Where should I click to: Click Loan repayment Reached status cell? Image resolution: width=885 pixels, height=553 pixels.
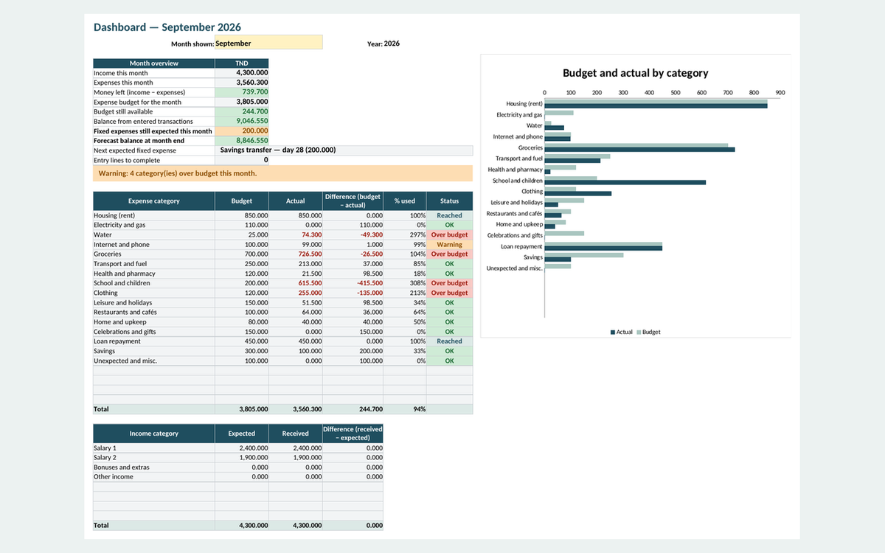pos(449,341)
